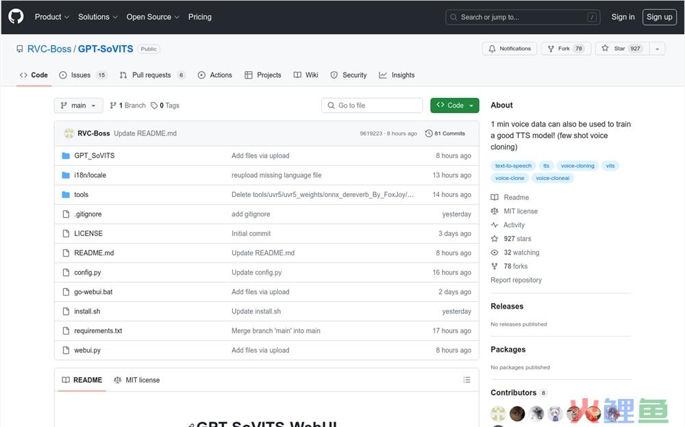Click the Sign up button
The width and height of the screenshot is (685, 427).
click(659, 17)
